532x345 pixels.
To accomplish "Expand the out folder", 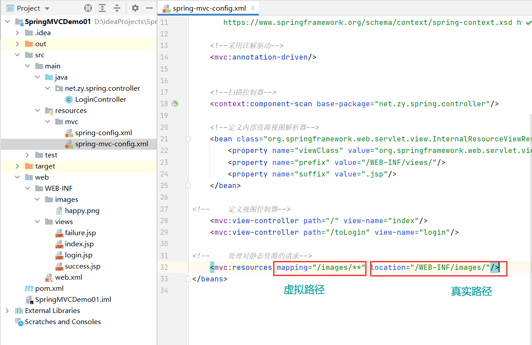I will (18, 44).
